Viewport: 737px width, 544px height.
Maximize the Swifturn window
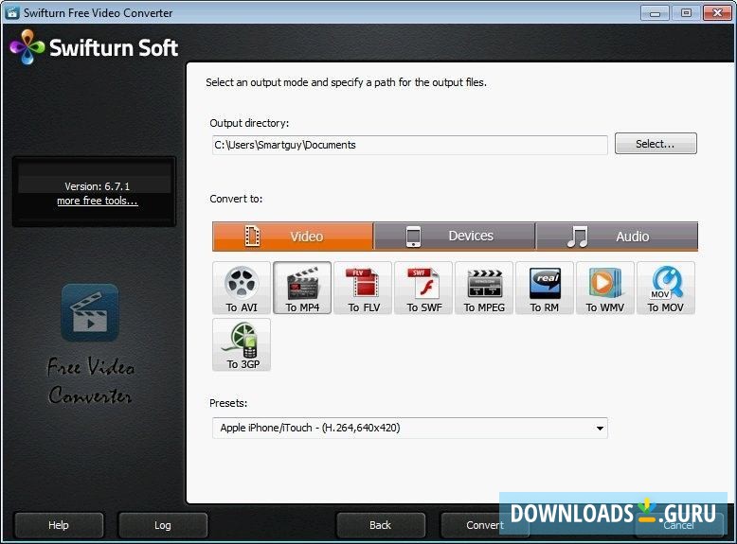click(686, 13)
